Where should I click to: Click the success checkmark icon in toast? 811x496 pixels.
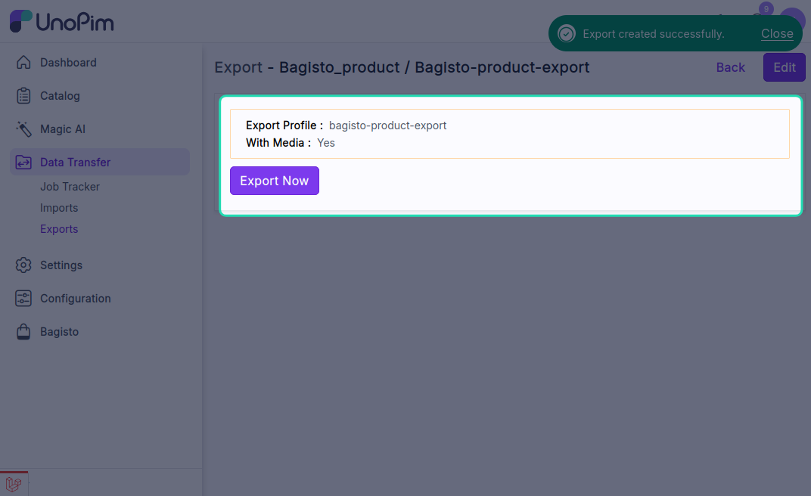pos(567,33)
